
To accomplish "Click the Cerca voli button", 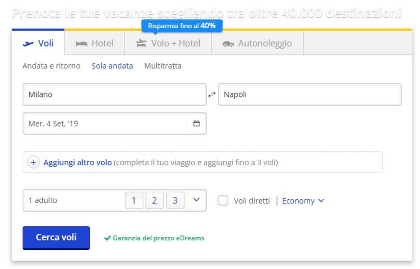I will [56, 238].
